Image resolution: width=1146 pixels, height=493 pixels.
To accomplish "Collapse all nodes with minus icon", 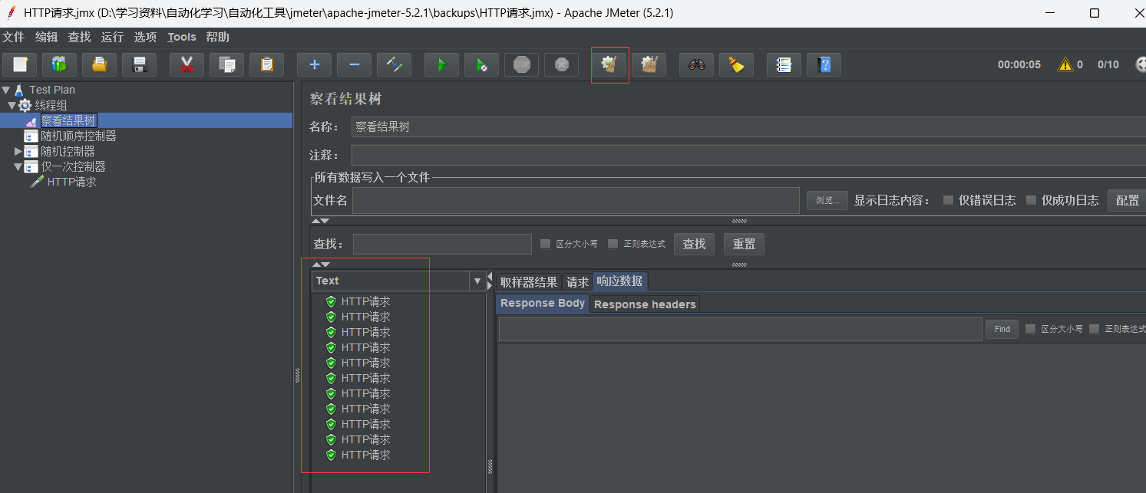I will 354,64.
